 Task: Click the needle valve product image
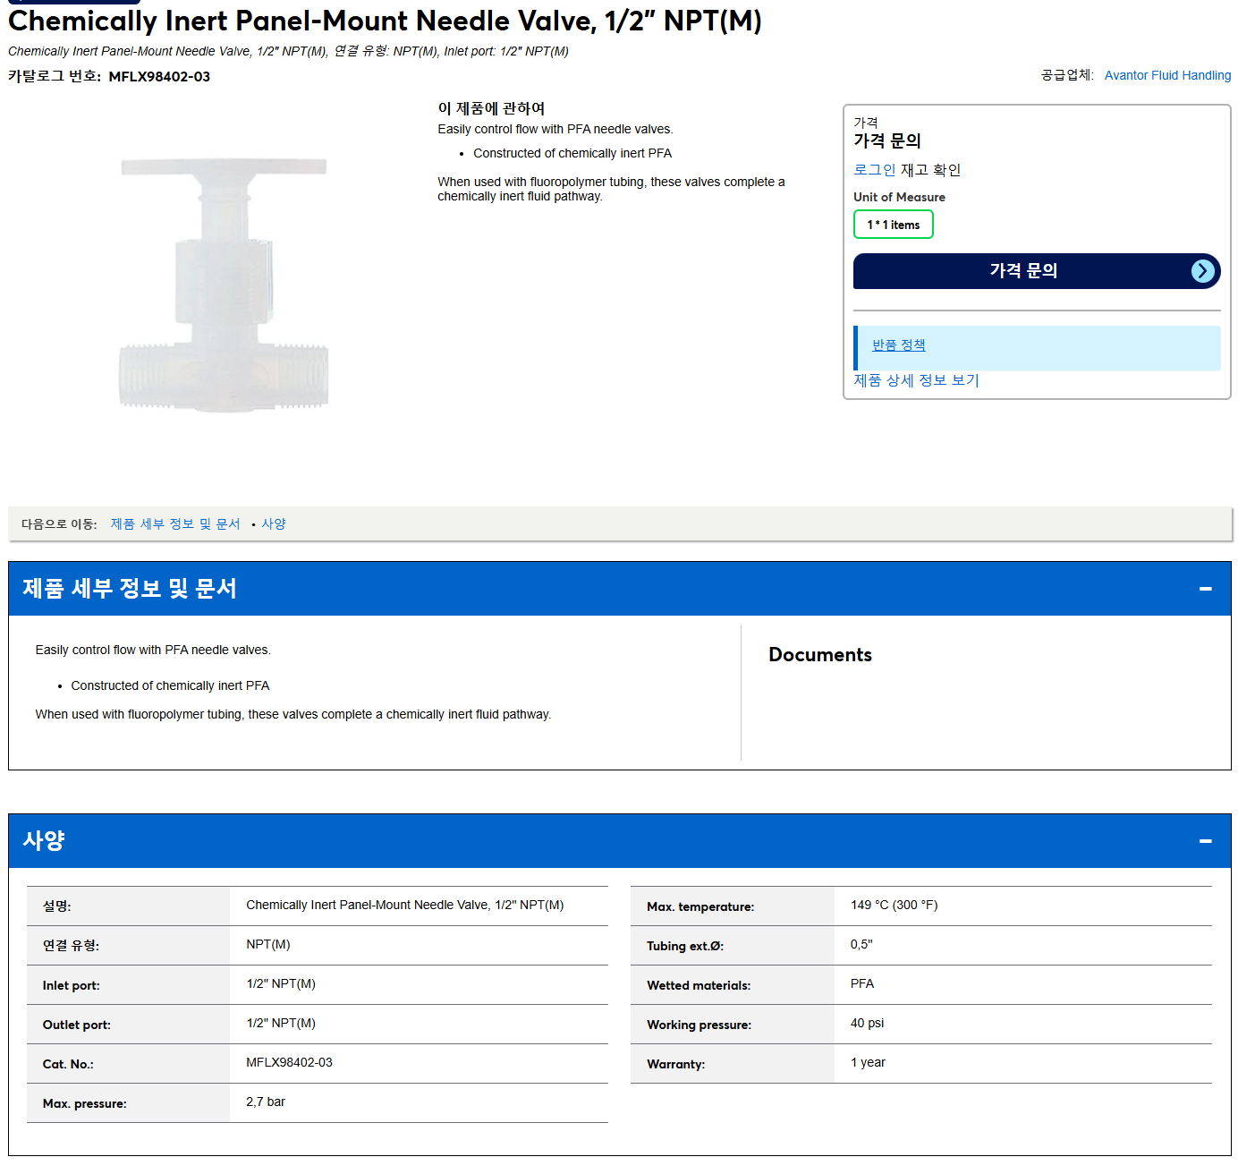[224, 285]
